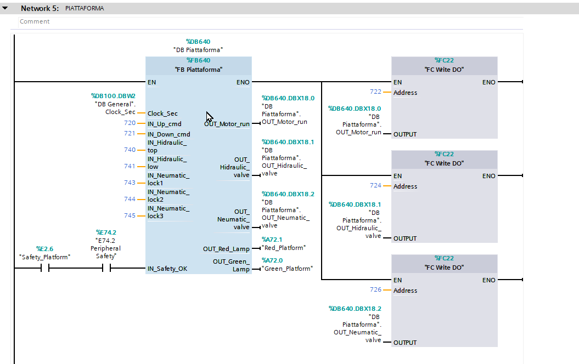
Task: Click the OUT_Neumatic_valve output parameter
Action: coord(233,219)
